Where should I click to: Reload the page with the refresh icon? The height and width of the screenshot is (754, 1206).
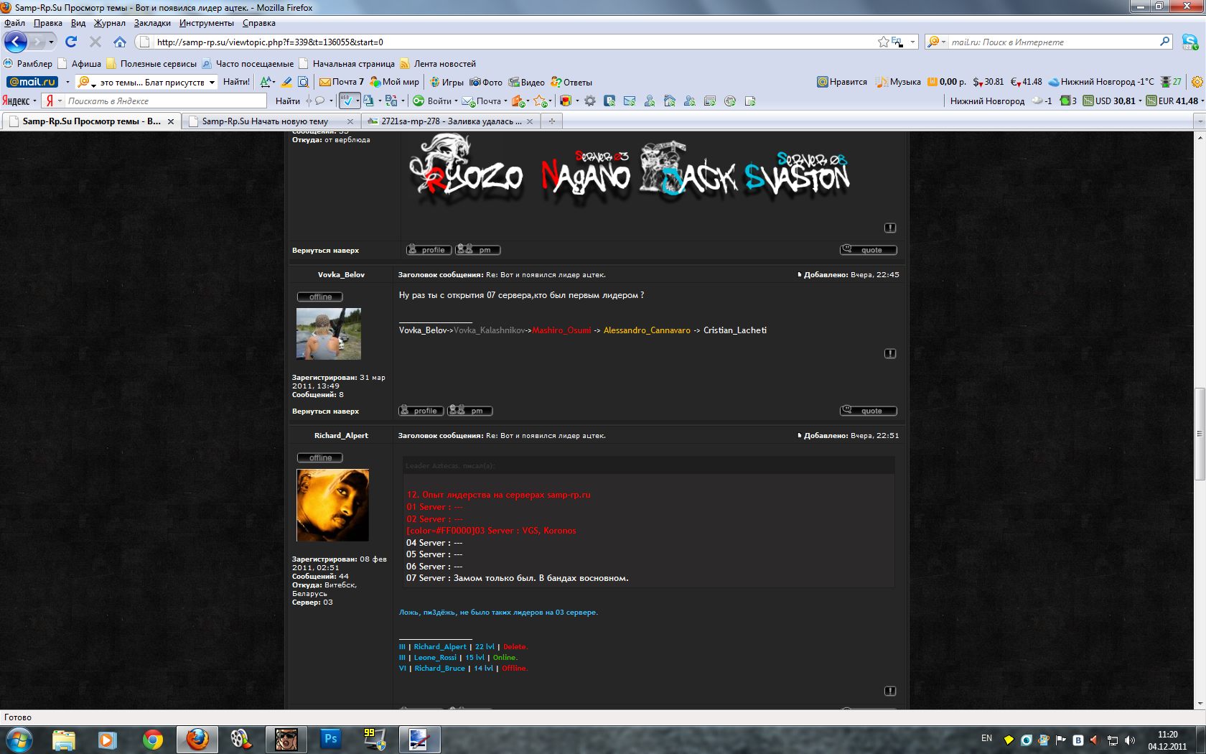[x=71, y=42]
